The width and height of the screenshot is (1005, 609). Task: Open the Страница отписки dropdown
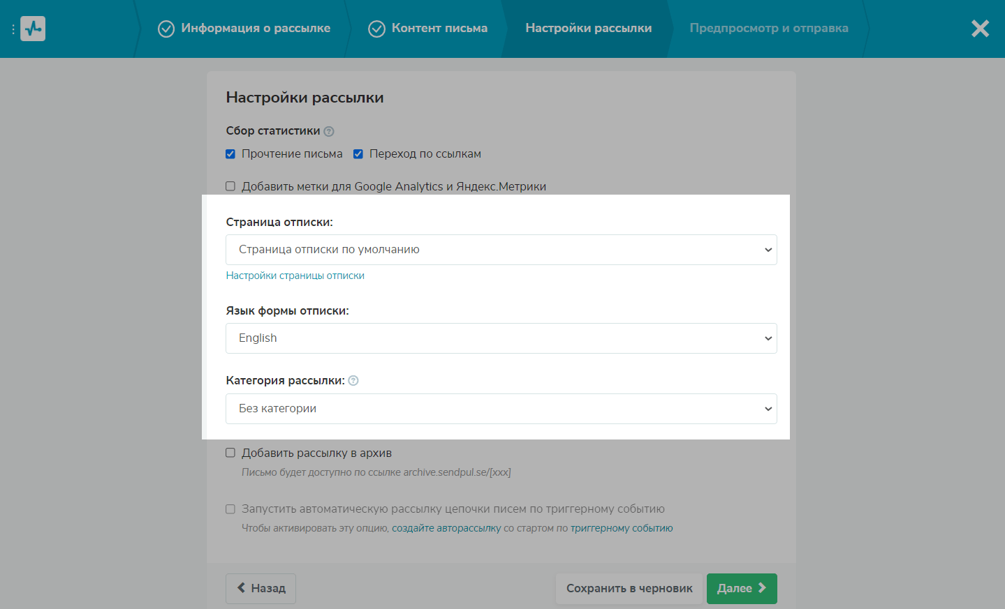pyautogui.click(x=501, y=250)
